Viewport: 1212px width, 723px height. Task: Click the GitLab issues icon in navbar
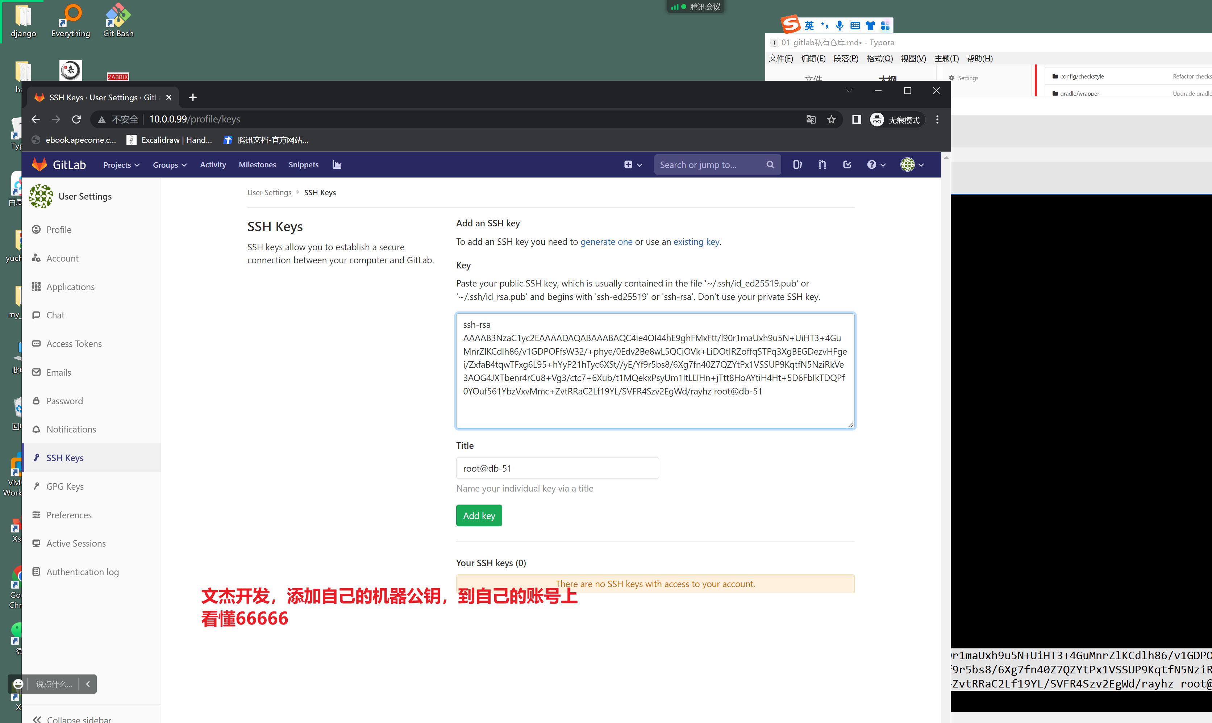pyautogui.click(x=797, y=165)
